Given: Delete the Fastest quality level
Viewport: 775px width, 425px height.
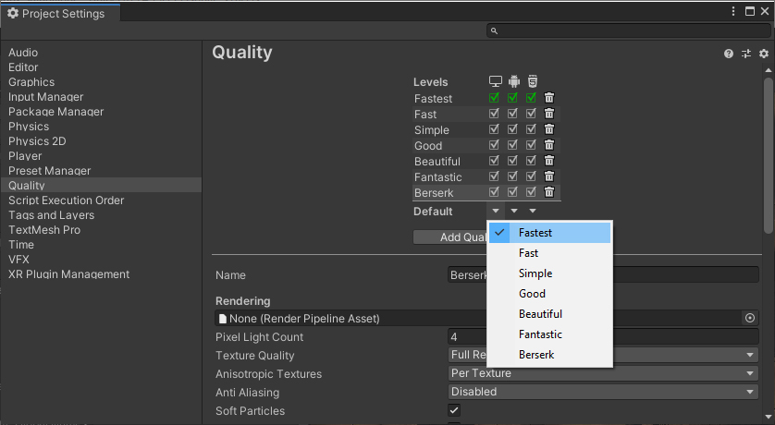Looking at the screenshot, I should 549,98.
